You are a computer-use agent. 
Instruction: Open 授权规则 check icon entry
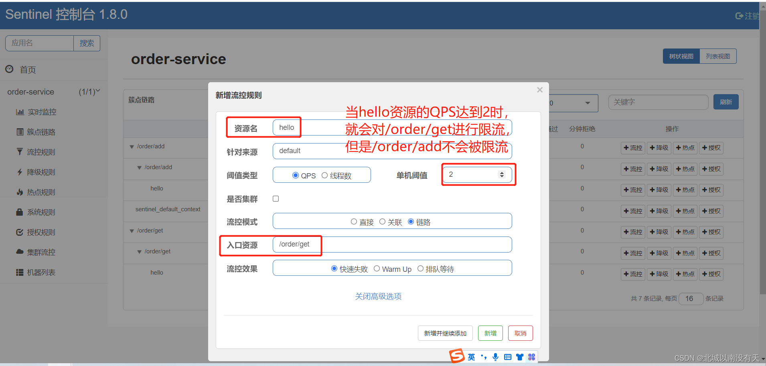(x=20, y=232)
